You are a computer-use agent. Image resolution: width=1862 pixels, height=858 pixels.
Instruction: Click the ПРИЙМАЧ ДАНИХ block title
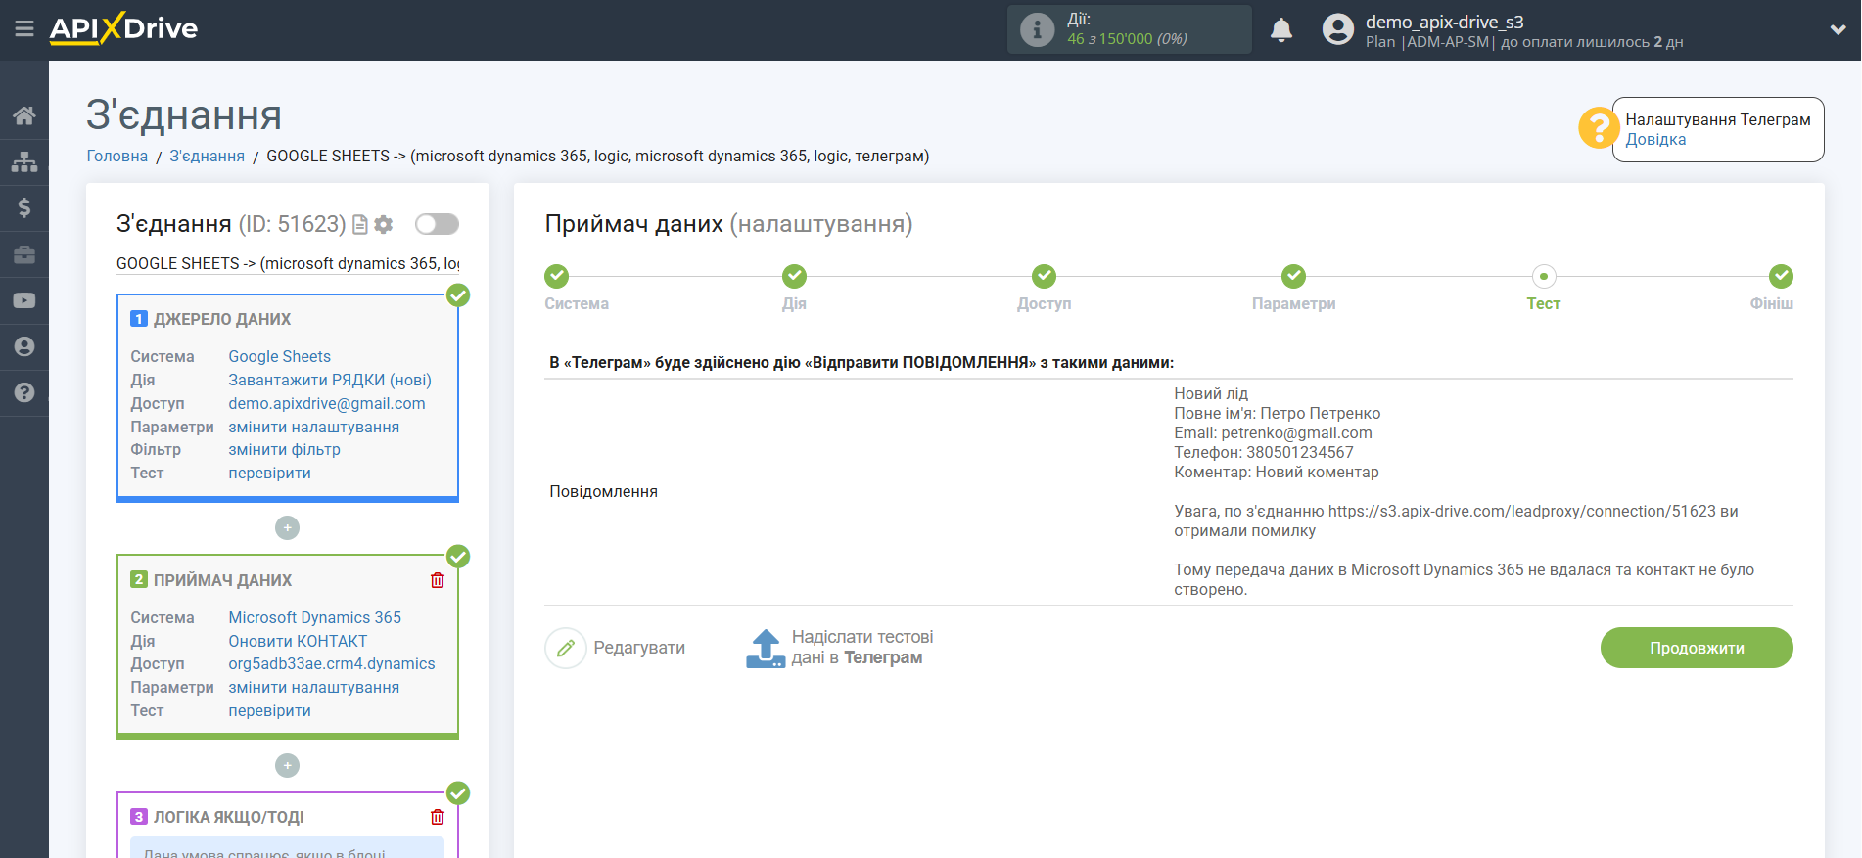222,581
